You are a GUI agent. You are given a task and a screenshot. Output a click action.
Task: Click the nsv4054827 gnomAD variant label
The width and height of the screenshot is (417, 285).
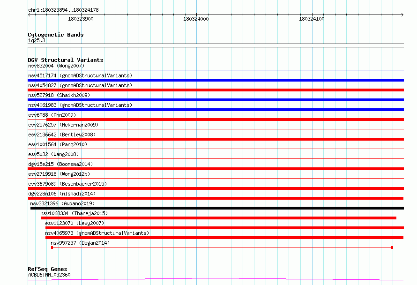click(80, 85)
